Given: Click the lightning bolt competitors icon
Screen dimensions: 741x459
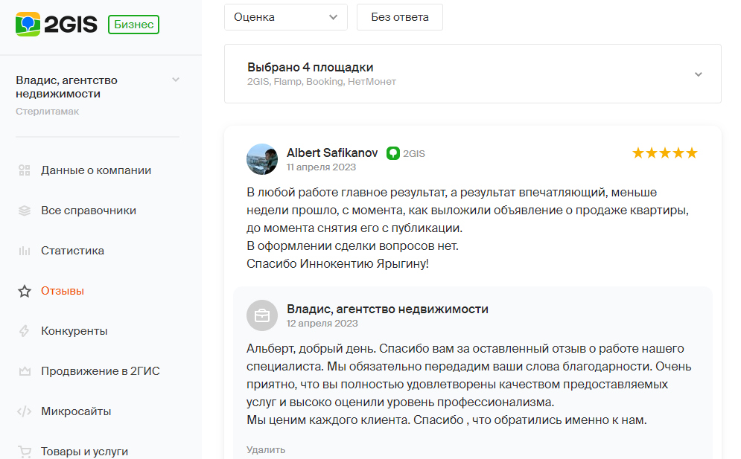Looking at the screenshot, I should point(24,331).
